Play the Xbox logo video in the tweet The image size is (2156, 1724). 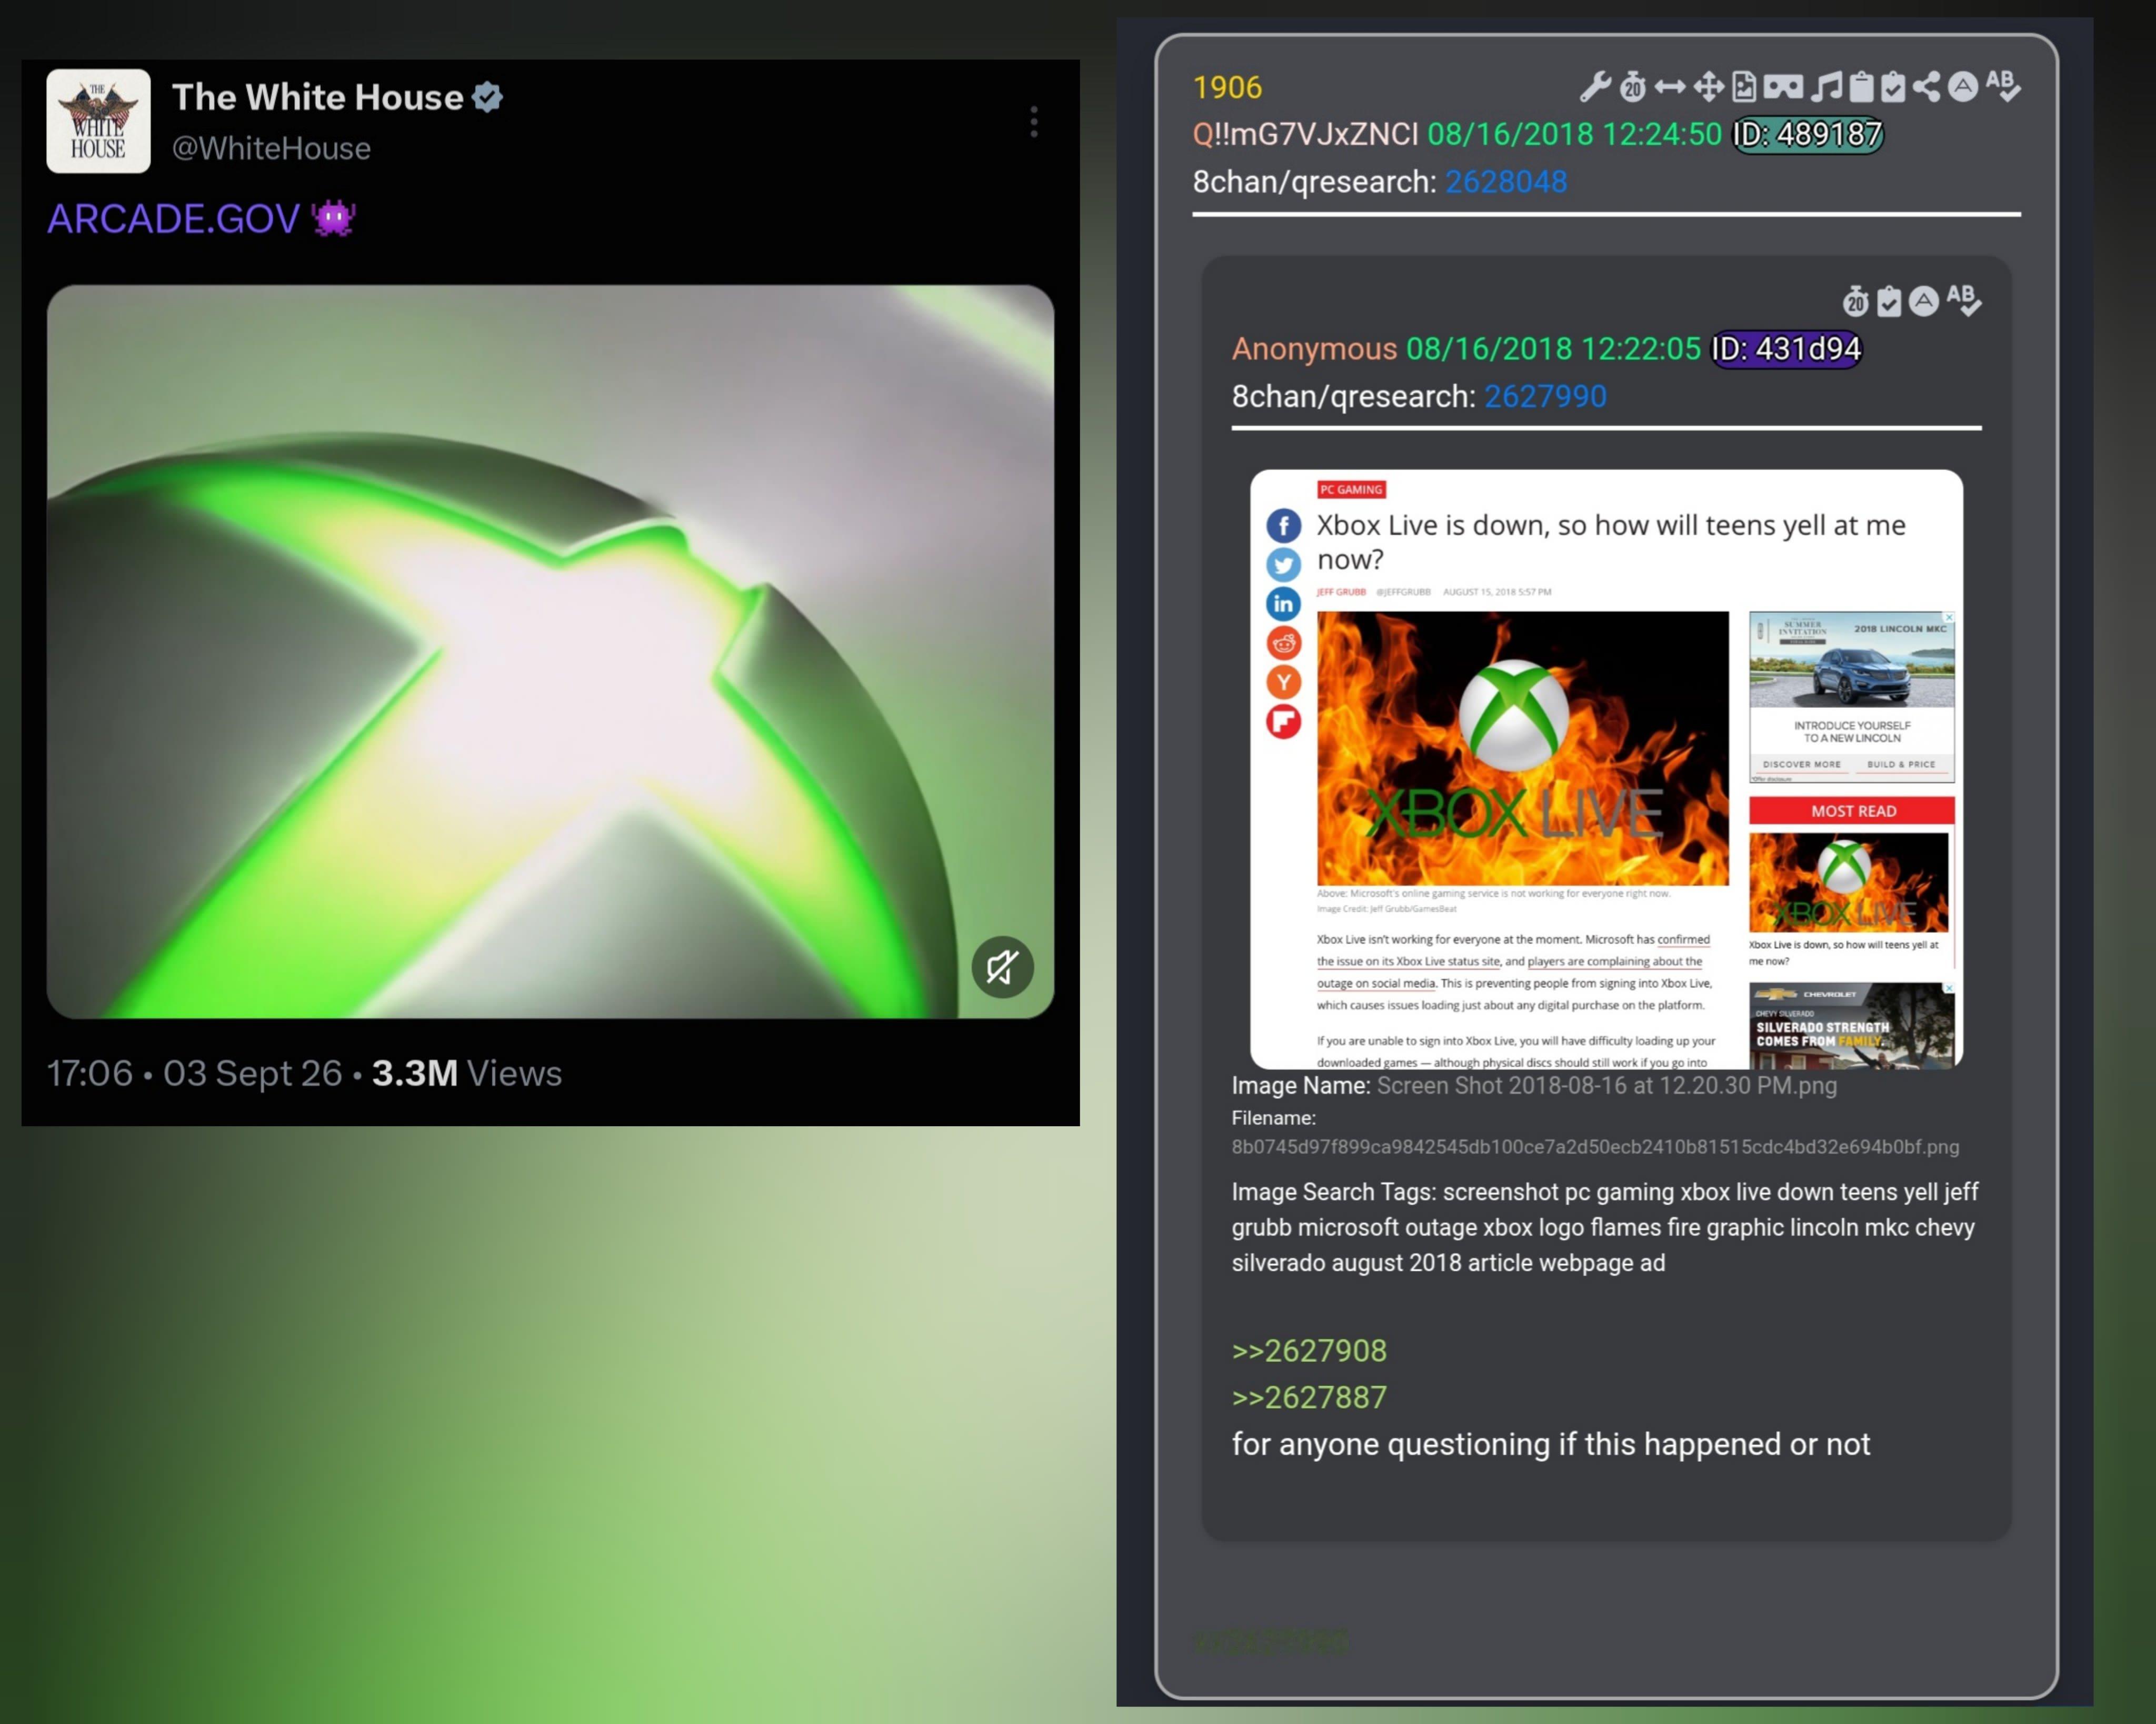tap(550, 652)
